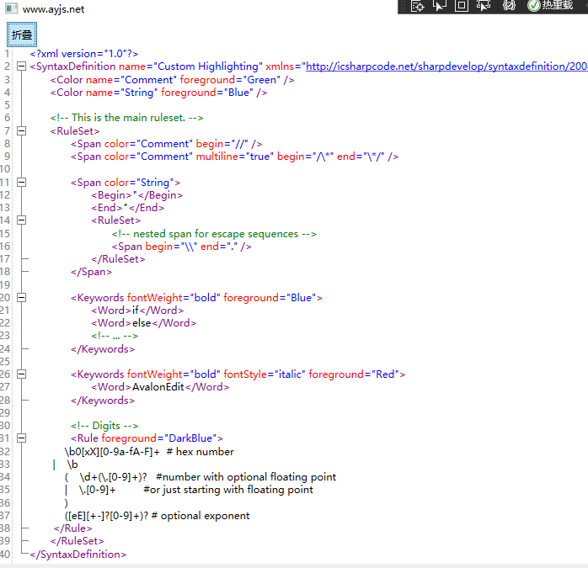Click the closing </Span> tag on line 18
Screen dimensions: 588x568
click(92, 272)
